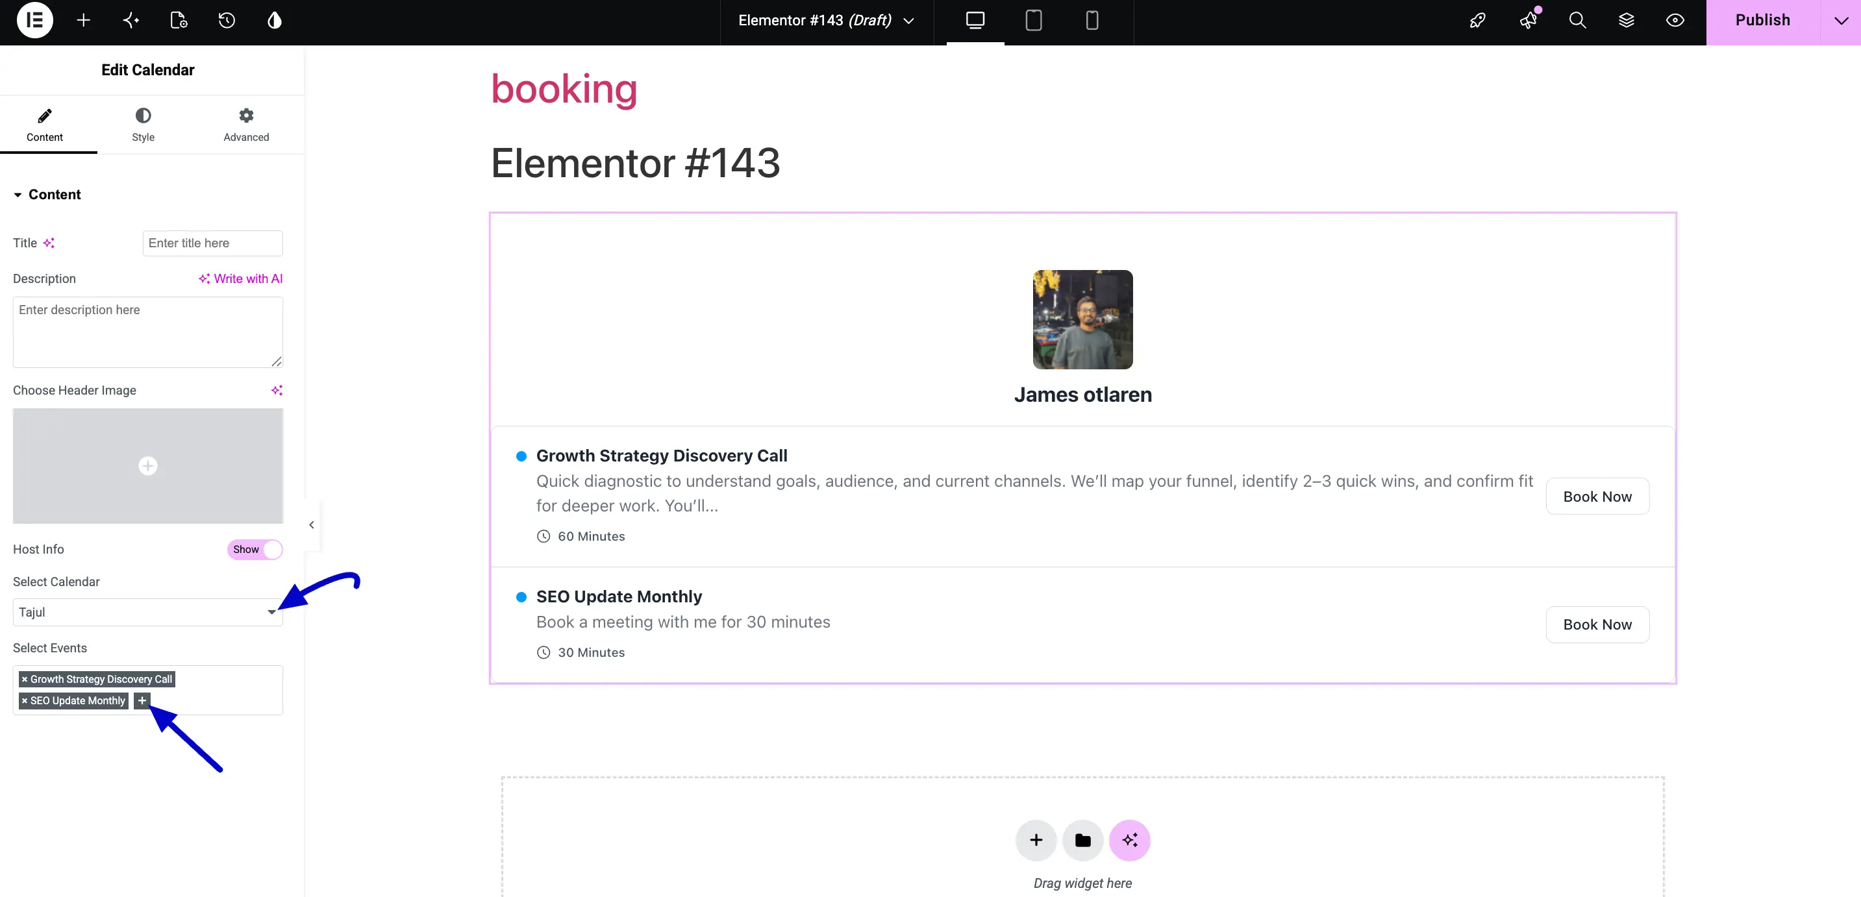Screen dimensions: 1861x897
Task: Switch to Style tab
Action: [143, 125]
